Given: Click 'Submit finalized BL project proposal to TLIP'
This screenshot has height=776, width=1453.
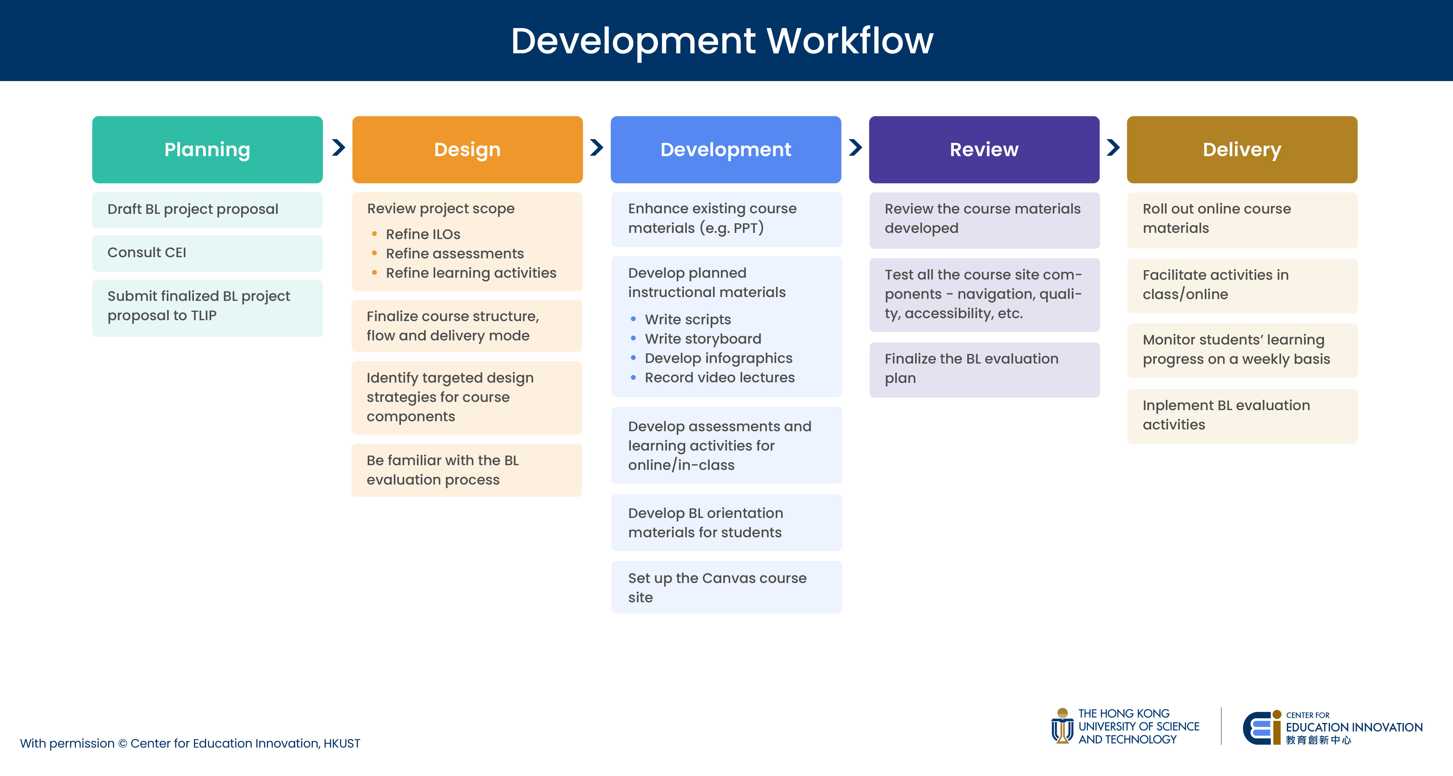Looking at the screenshot, I should 208,308.
